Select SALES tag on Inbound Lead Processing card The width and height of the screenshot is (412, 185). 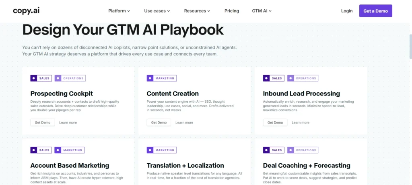pyautogui.click(x=274, y=78)
